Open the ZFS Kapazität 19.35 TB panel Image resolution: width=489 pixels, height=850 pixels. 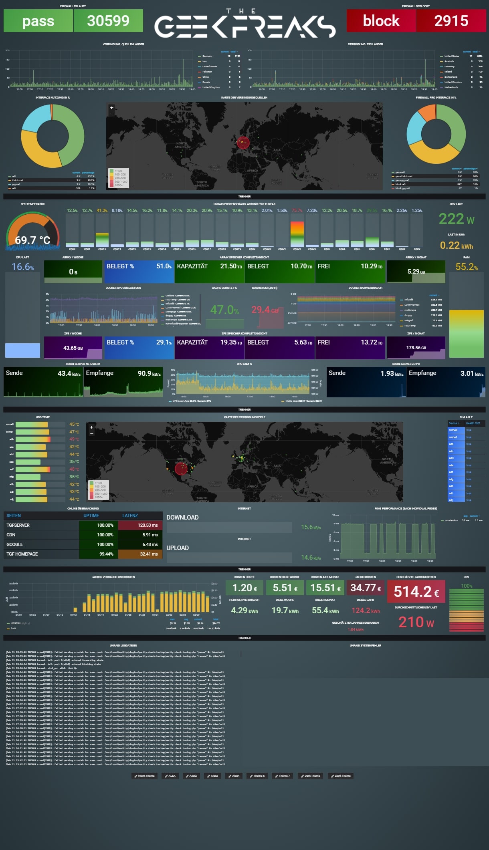pos(209,348)
